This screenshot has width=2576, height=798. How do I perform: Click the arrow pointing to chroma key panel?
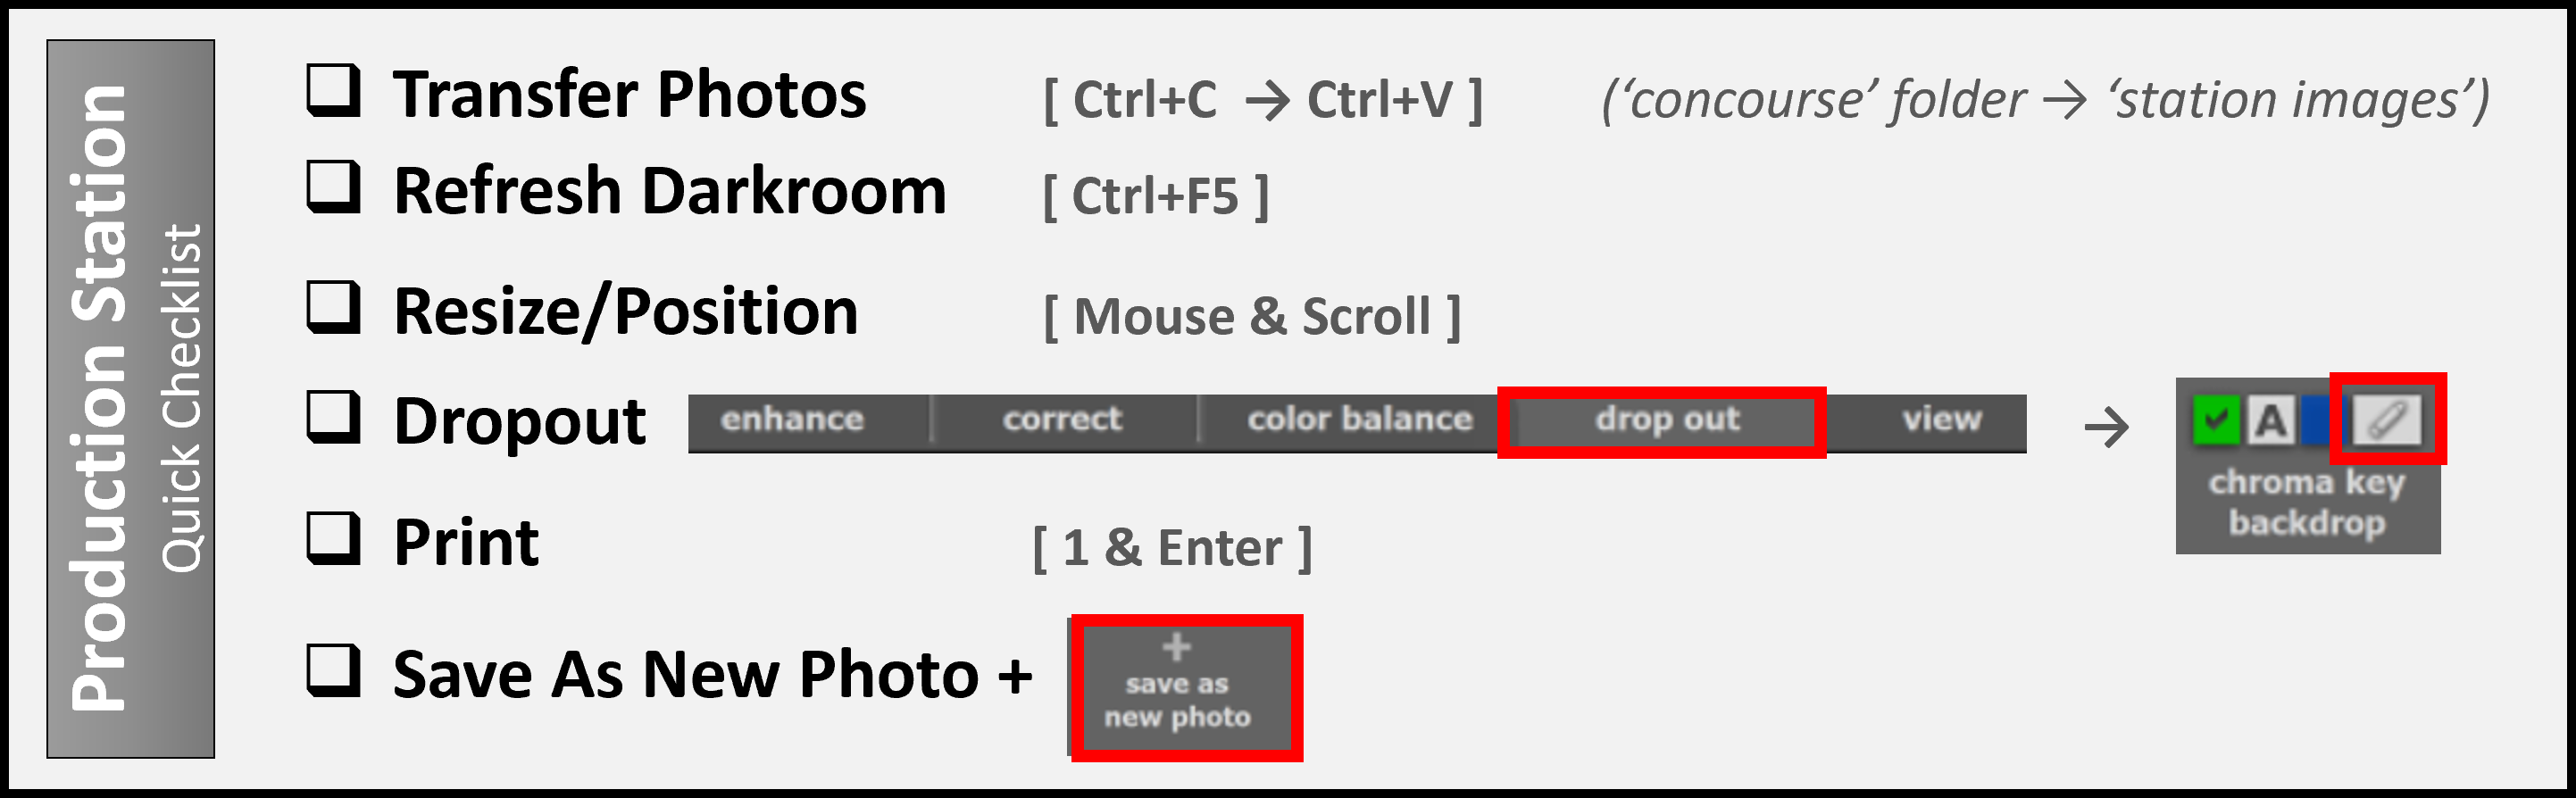coord(2105,428)
